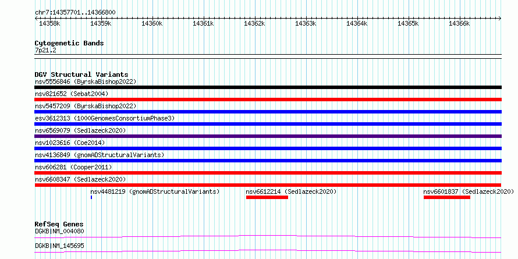Click the esv3612313 (1000GenomesConsortiumPhase3) label
The image size is (518, 259).
pyautogui.click(x=105, y=118)
